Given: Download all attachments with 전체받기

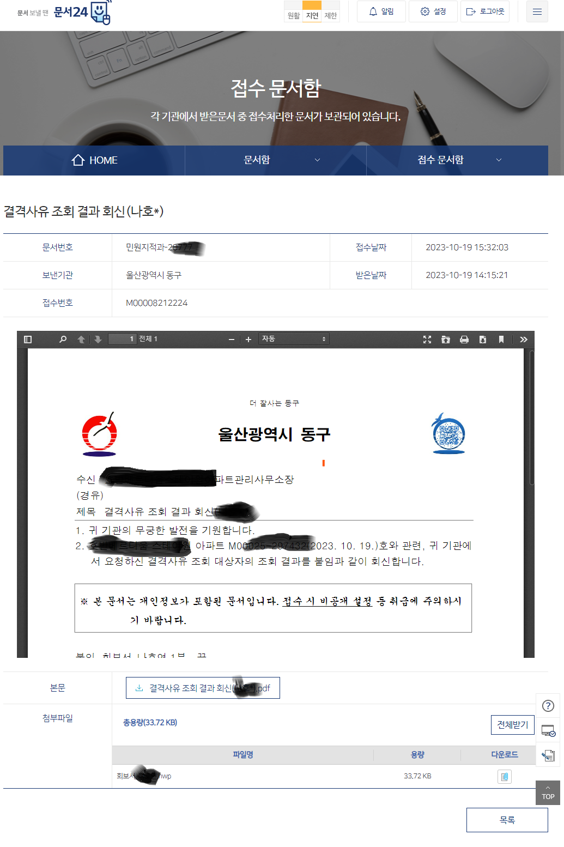Looking at the screenshot, I should pos(512,725).
